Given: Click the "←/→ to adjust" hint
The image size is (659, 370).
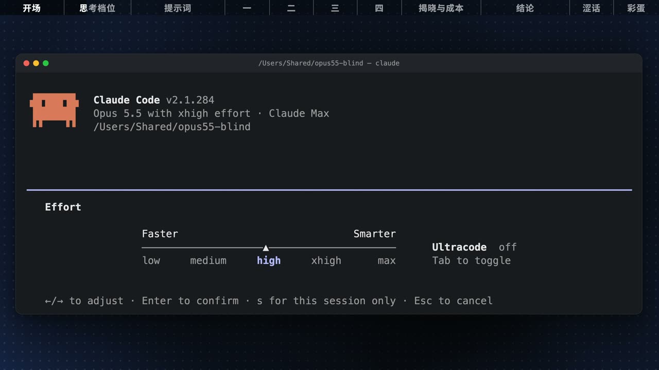Looking at the screenshot, I should pos(84,301).
